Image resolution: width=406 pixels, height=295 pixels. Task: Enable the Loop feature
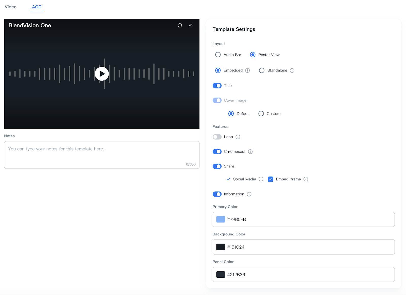217,137
